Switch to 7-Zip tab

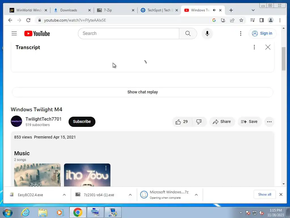(116, 10)
